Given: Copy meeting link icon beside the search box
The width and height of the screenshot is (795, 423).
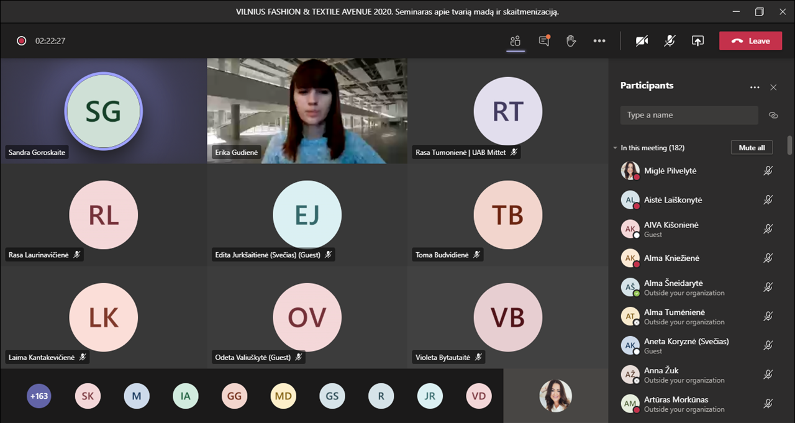Looking at the screenshot, I should (773, 115).
